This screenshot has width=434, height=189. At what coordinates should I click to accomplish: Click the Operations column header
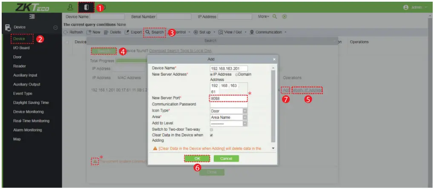[359, 42]
